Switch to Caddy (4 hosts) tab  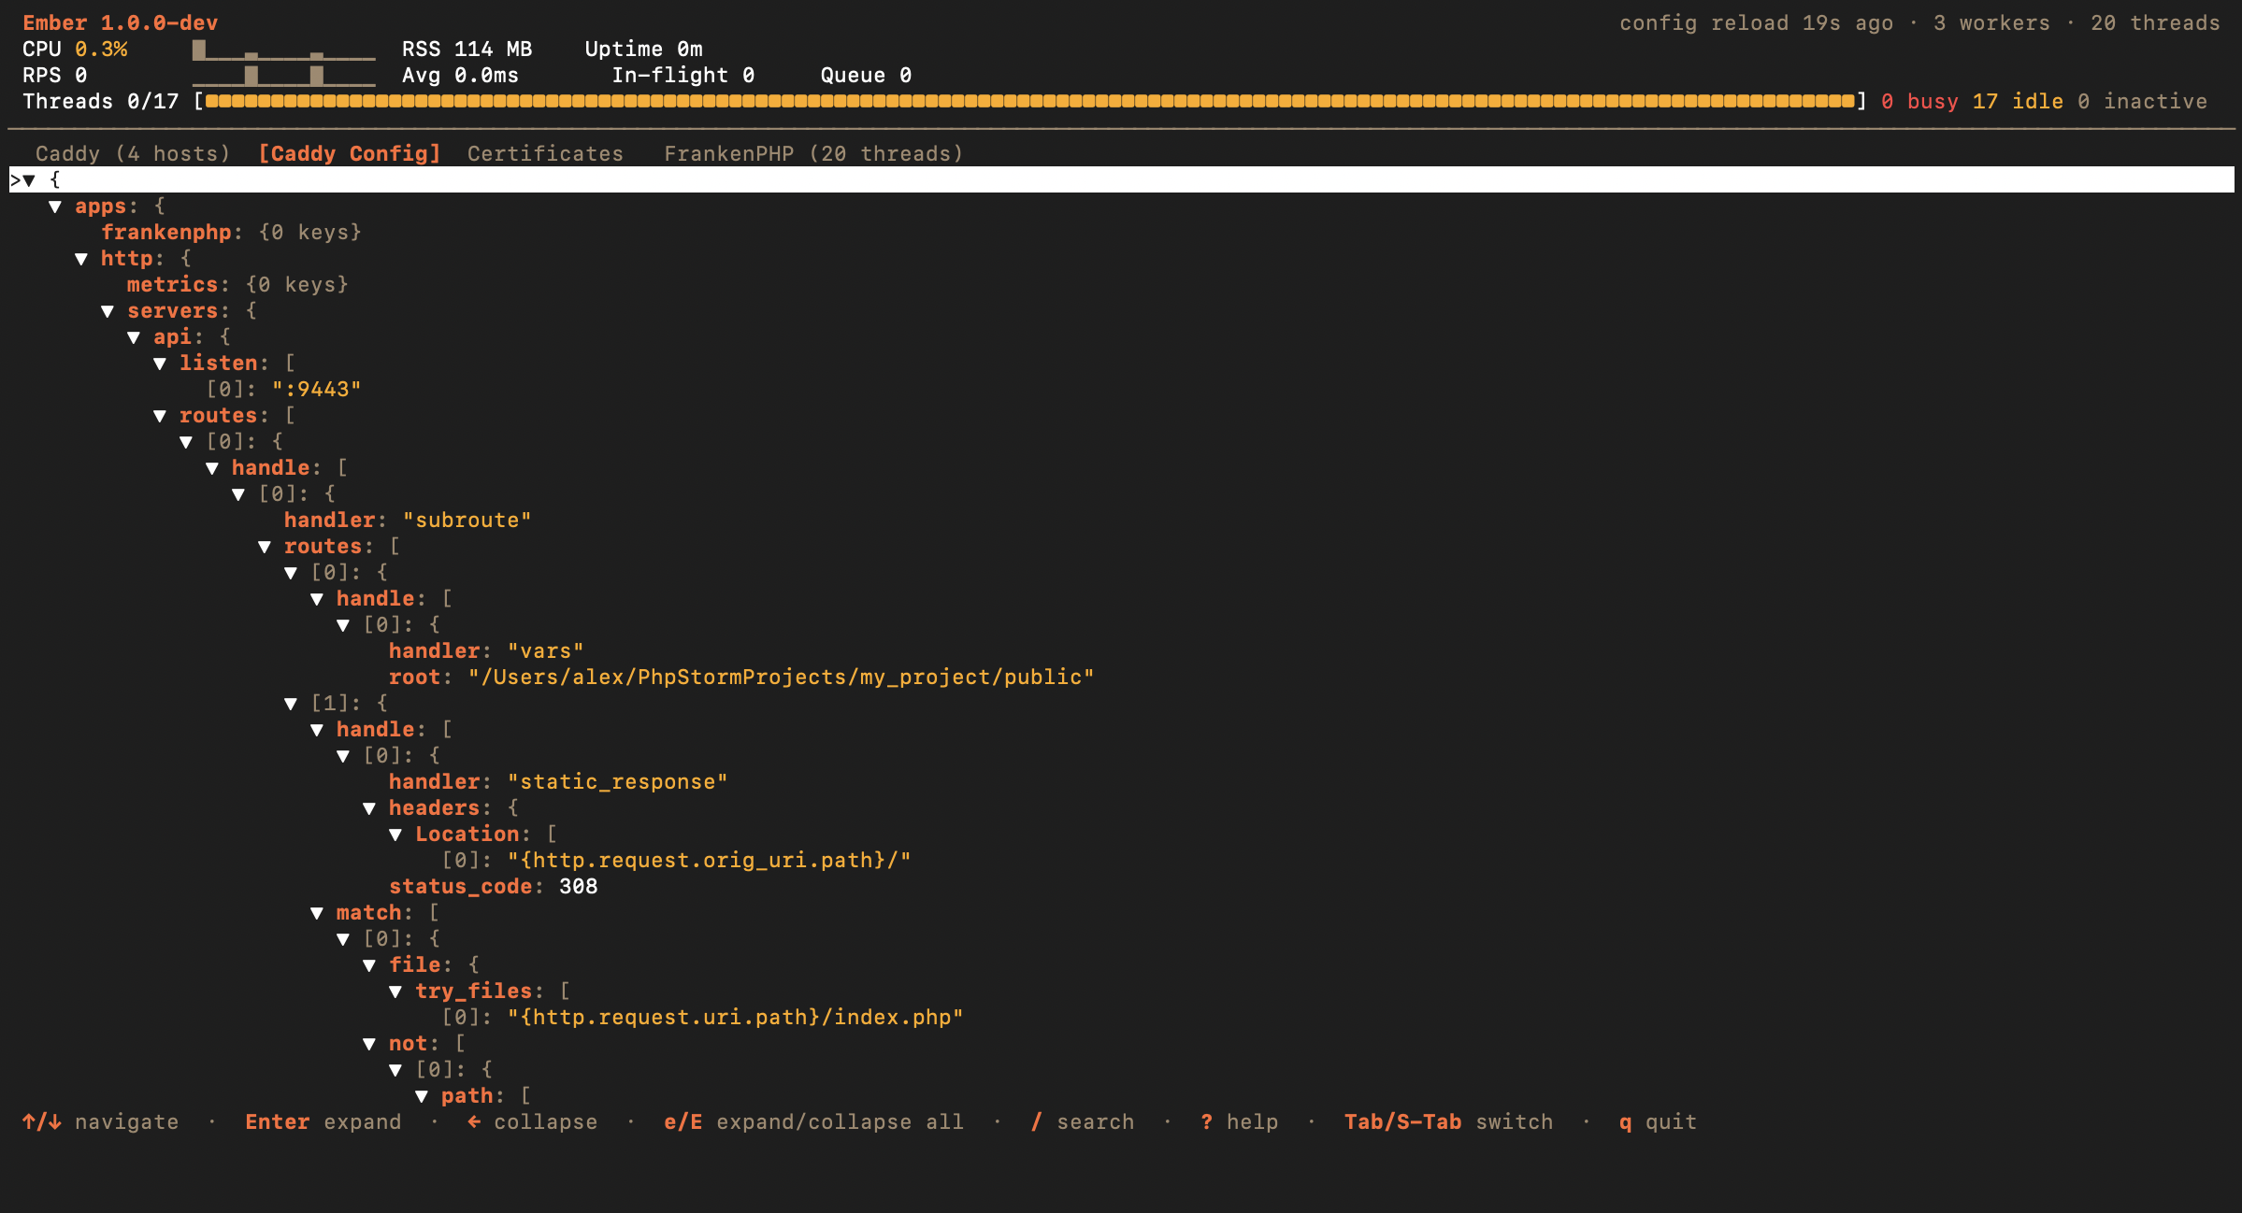(x=132, y=153)
